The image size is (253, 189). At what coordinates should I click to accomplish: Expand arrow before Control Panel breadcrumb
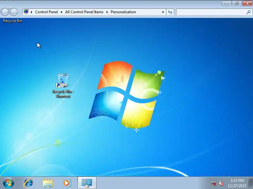[32, 12]
